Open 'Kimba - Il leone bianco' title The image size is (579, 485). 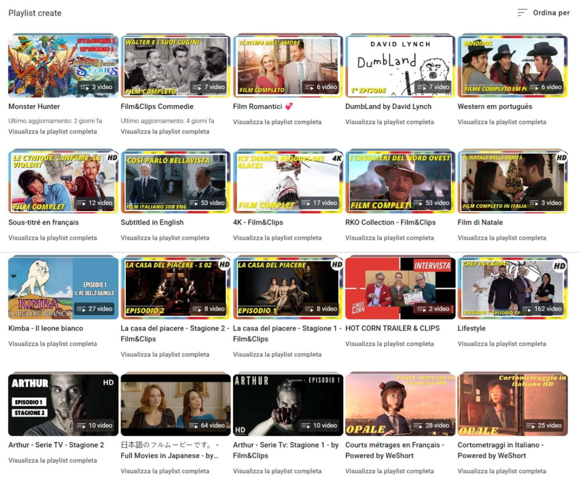click(46, 328)
